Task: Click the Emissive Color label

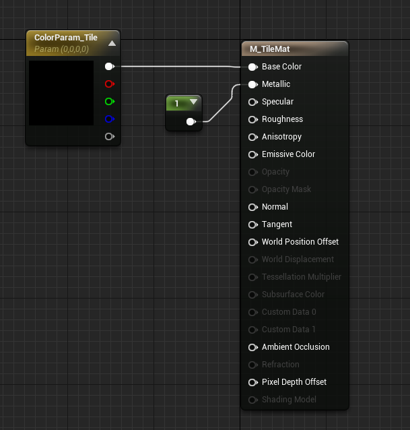Action: [x=288, y=154]
